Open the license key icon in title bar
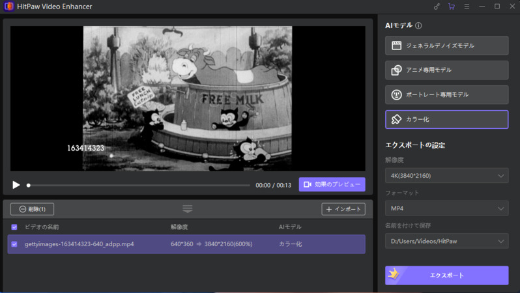The width and height of the screenshot is (520, 293). [437, 7]
